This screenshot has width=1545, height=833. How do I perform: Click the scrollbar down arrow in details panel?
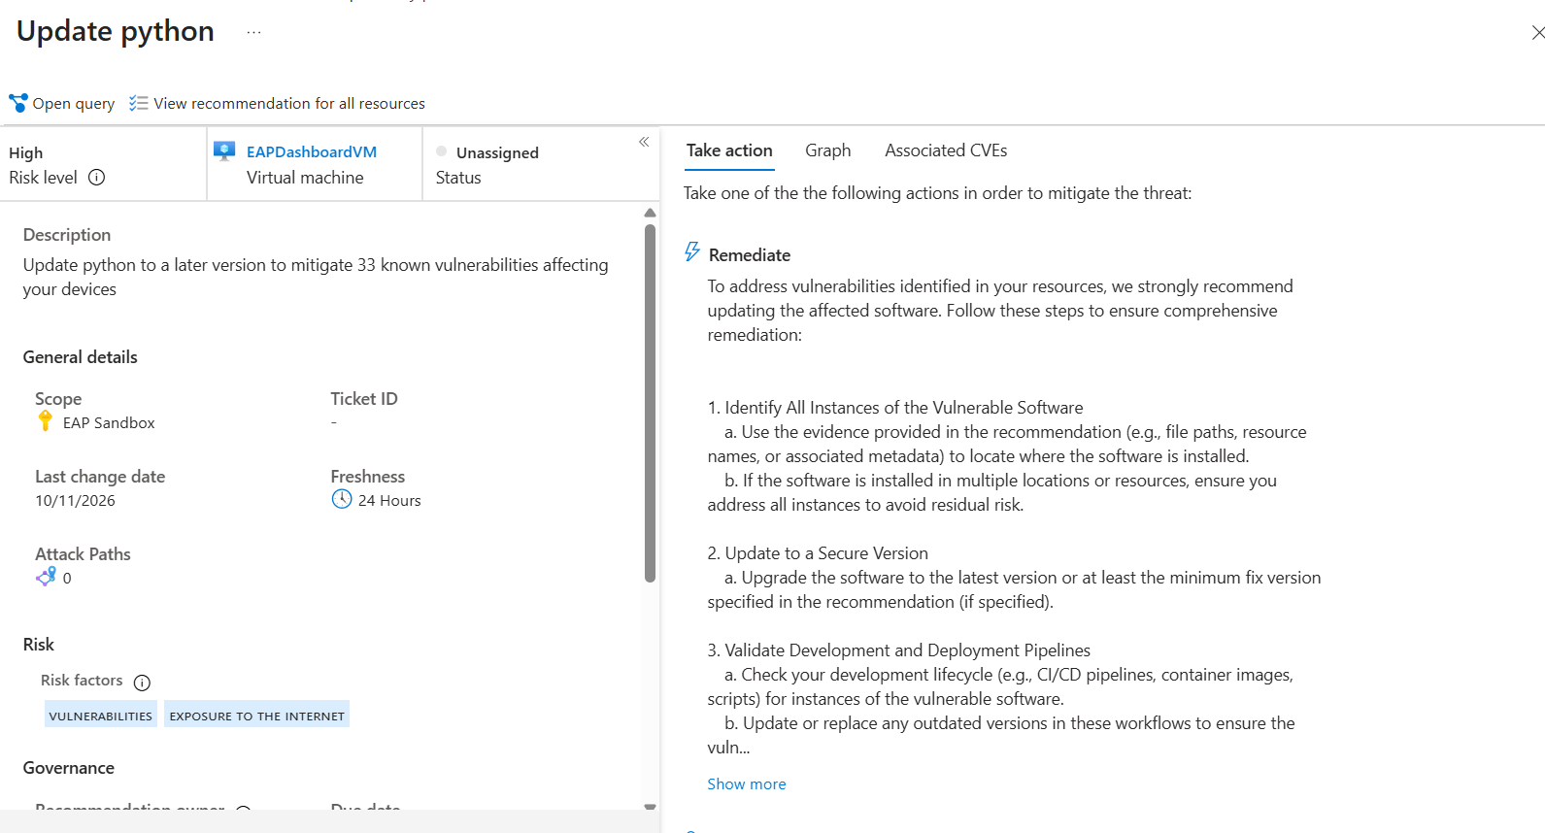[x=650, y=807]
